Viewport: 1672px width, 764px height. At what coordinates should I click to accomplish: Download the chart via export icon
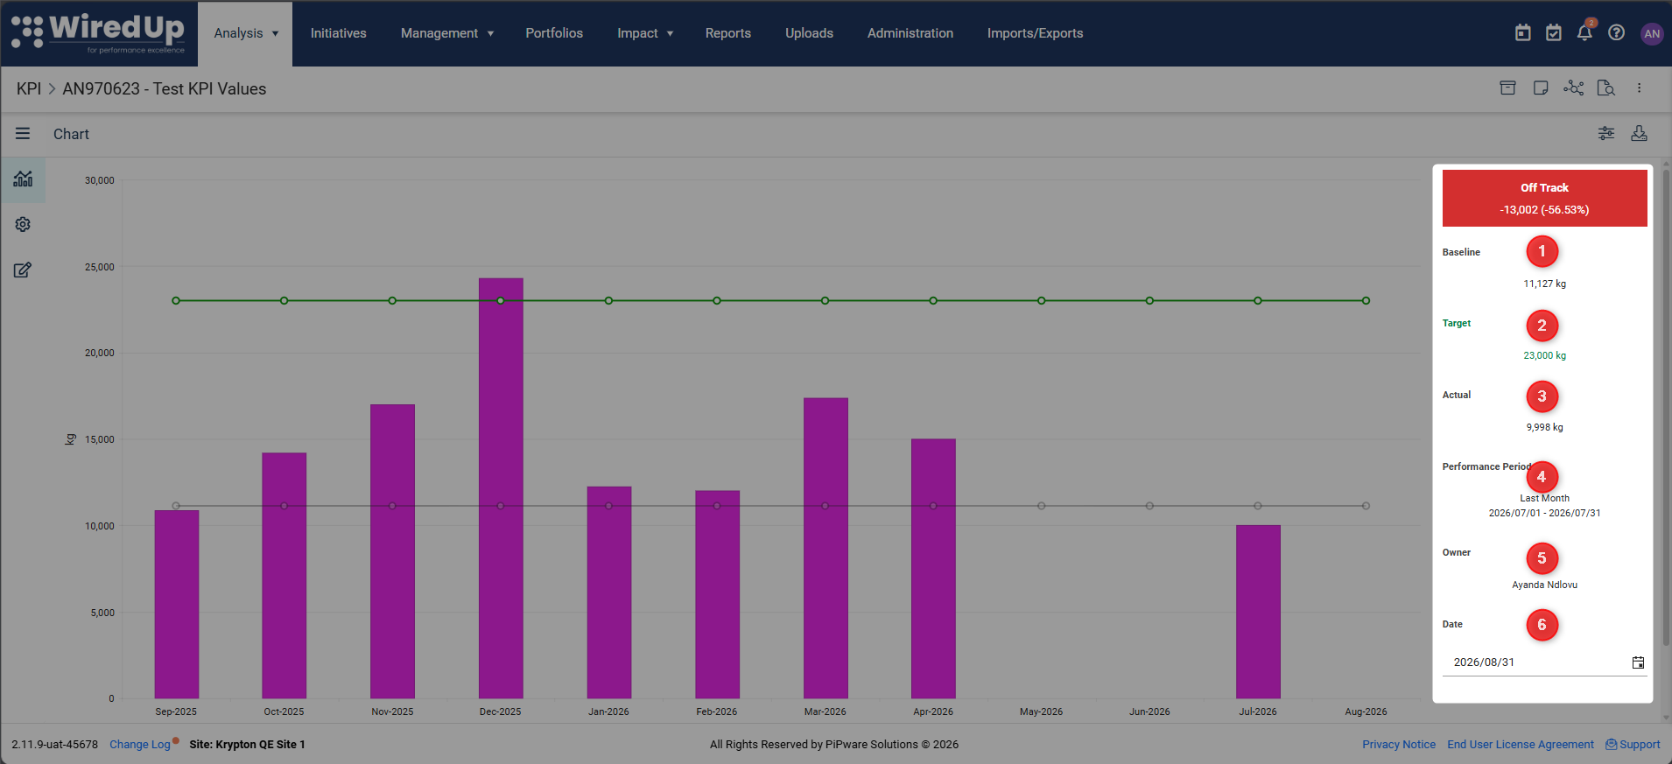(x=1640, y=133)
